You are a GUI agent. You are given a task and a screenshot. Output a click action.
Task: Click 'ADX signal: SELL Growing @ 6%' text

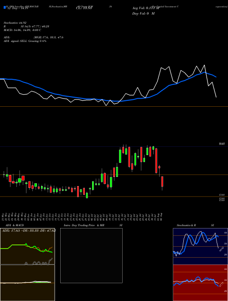[x=25, y=41]
